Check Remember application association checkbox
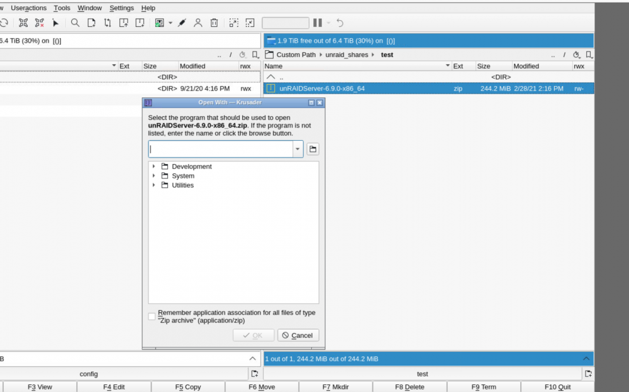This screenshot has height=392, width=629. pos(152,317)
